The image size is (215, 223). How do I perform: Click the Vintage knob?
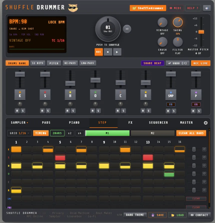(x=162, y=22)
